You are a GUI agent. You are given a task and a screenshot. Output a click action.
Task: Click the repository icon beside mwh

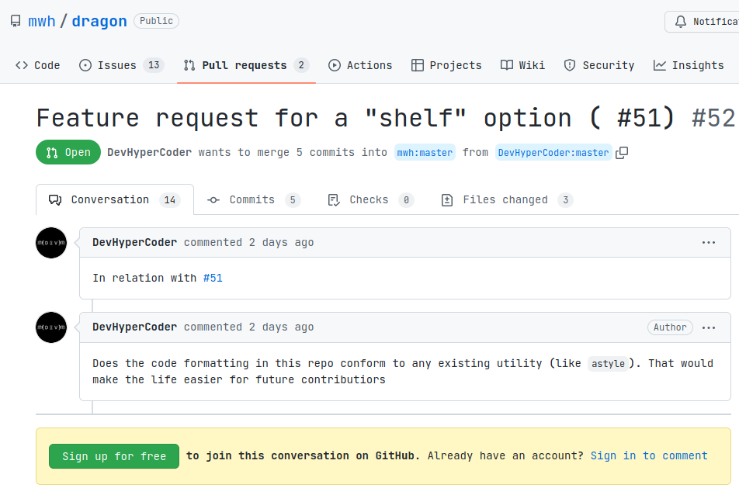coord(16,21)
